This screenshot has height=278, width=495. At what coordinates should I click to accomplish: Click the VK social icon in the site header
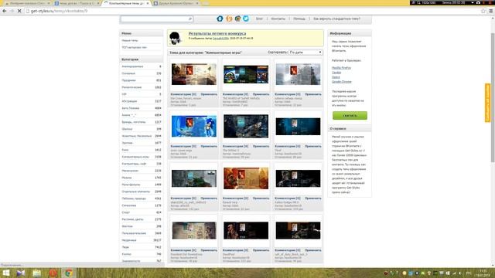[x=220, y=19]
